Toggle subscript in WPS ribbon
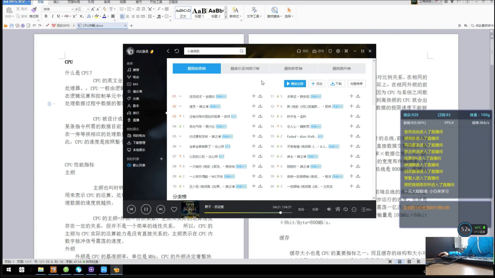Viewport: 495px width, 278px height. (x=81, y=16)
